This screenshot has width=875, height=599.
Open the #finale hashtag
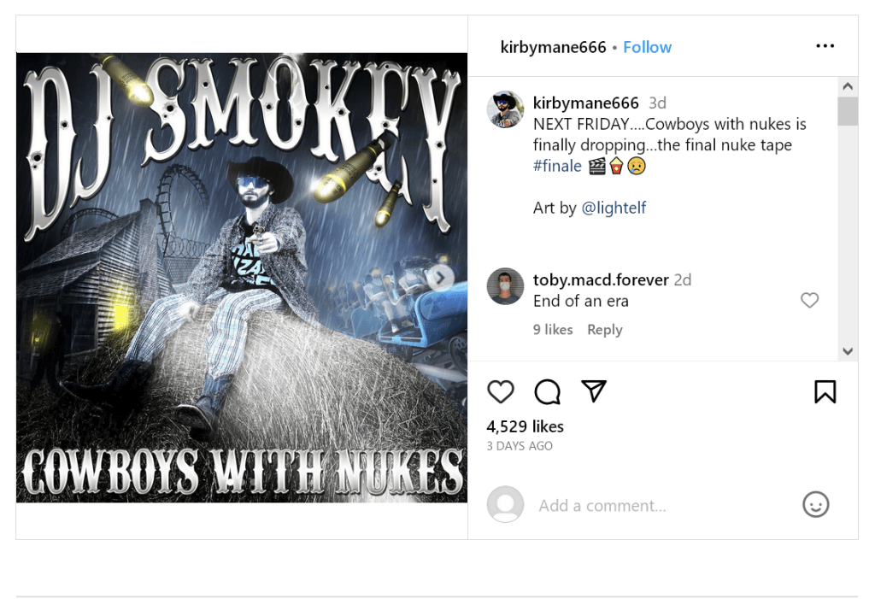[557, 166]
